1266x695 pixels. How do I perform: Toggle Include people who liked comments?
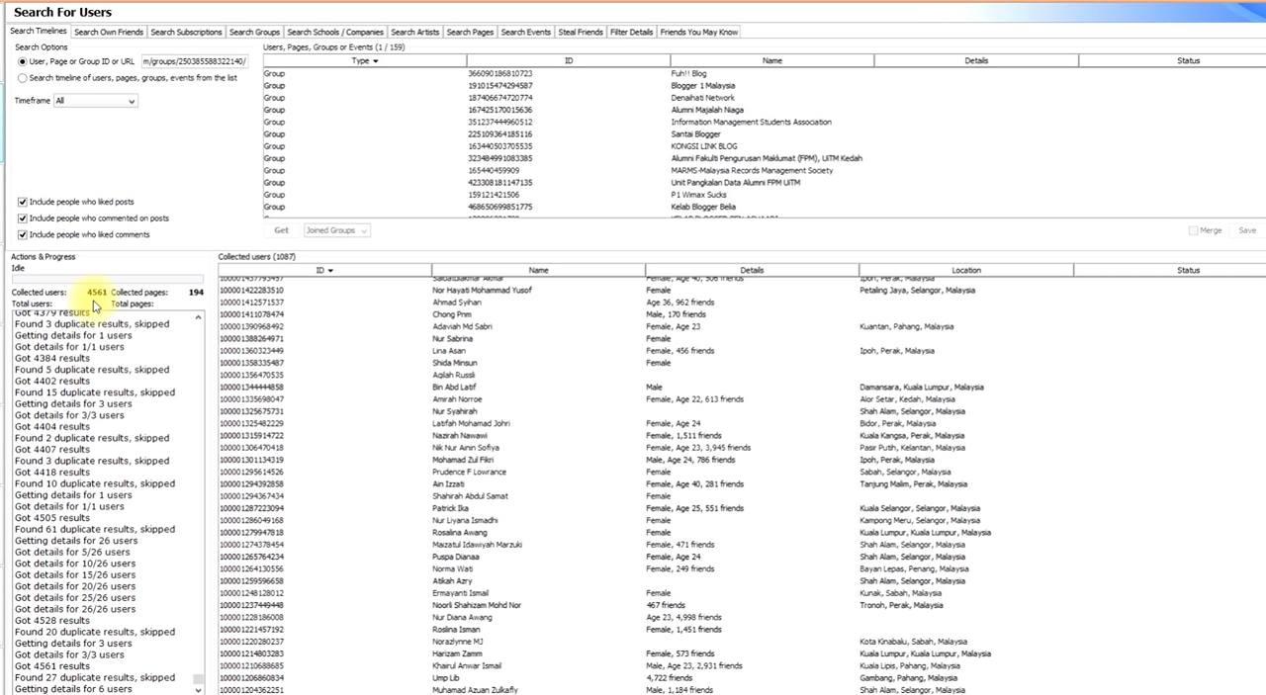[84, 235]
